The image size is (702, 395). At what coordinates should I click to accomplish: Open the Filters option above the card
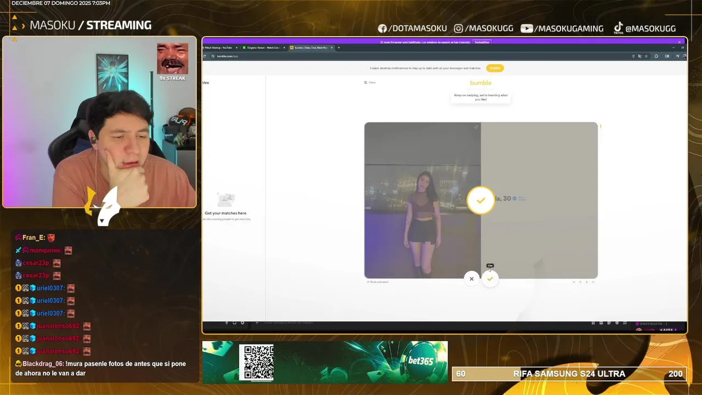coord(370,82)
